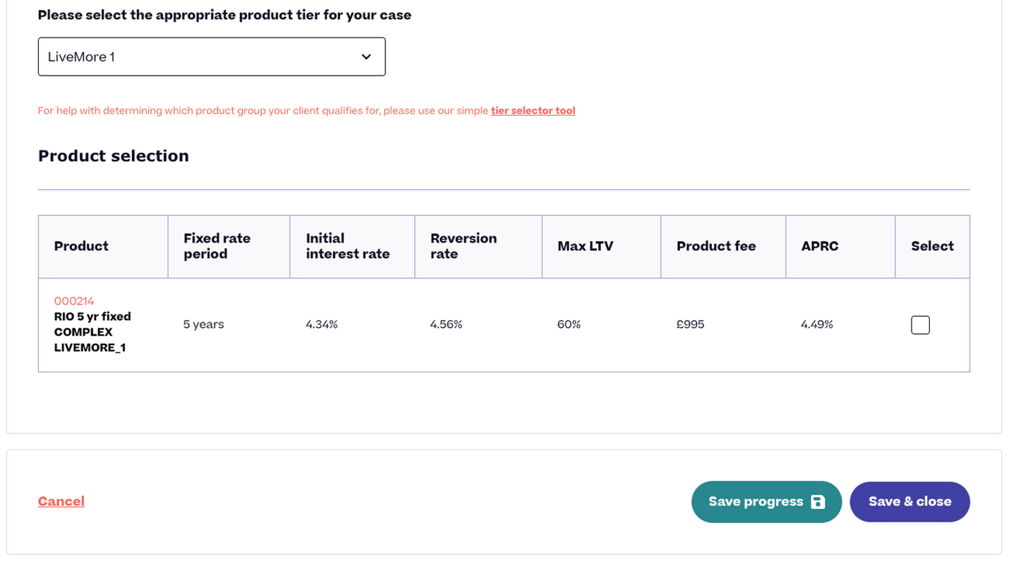Click the £995 product fee cell
The width and height of the screenshot is (1016, 571).
tap(690, 325)
